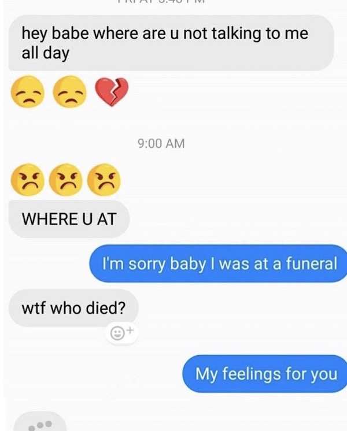Screen dimensions: 347x431
Task: Select the 'My feelings for you' message
Action: [x=265, y=374]
